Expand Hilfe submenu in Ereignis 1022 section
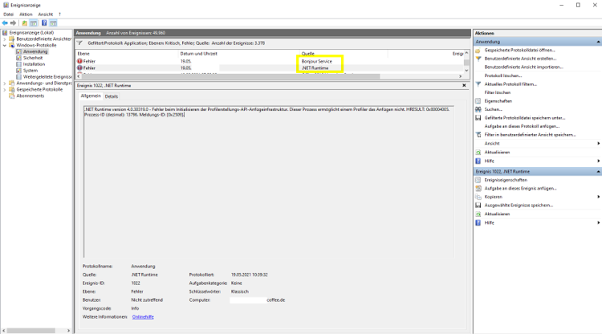The height and width of the screenshot is (334, 602). pos(598,223)
